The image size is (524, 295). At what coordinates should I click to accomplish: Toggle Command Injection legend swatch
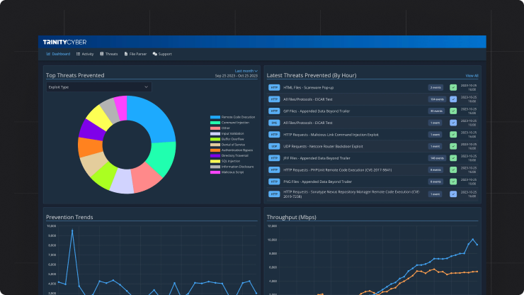tap(215, 123)
